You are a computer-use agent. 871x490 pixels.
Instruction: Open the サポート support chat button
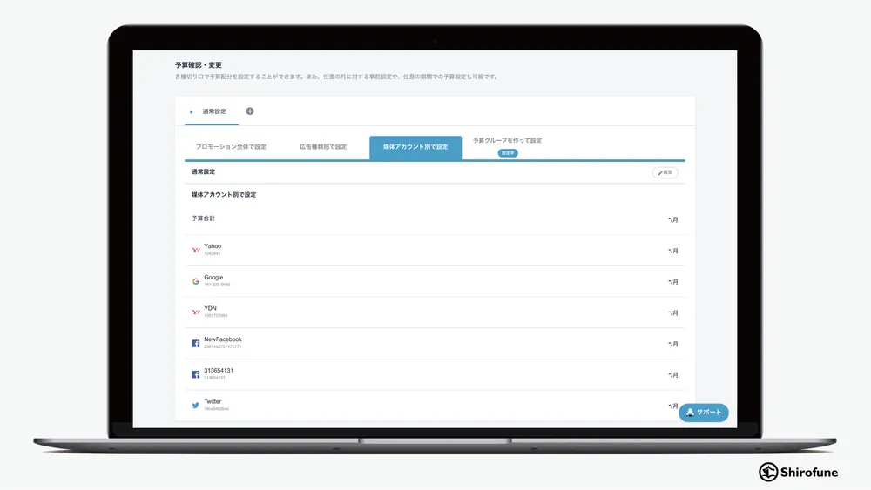tap(704, 413)
